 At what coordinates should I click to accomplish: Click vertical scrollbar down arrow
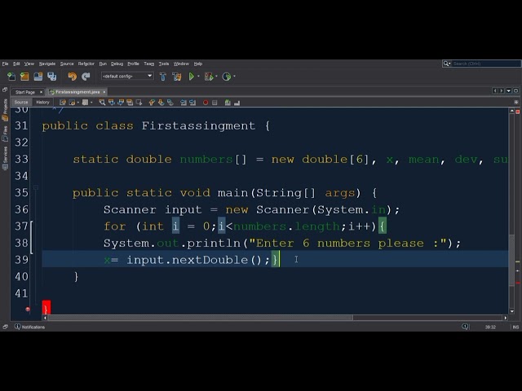[x=512, y=311]
